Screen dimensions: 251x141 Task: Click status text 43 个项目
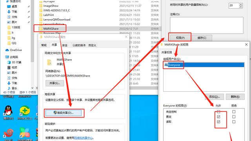click(x=9, y=92)
